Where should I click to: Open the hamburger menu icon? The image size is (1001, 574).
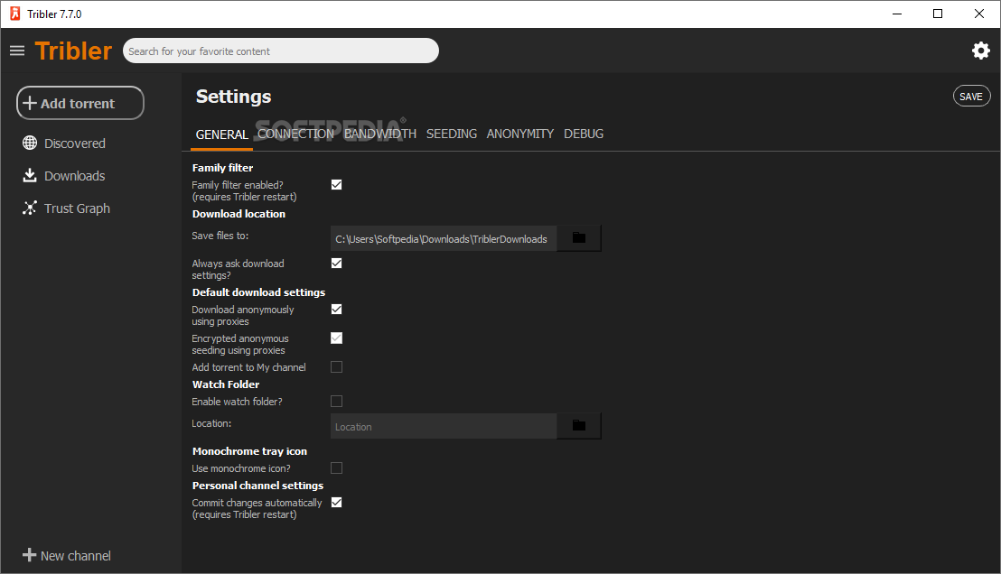pos(17,51)
